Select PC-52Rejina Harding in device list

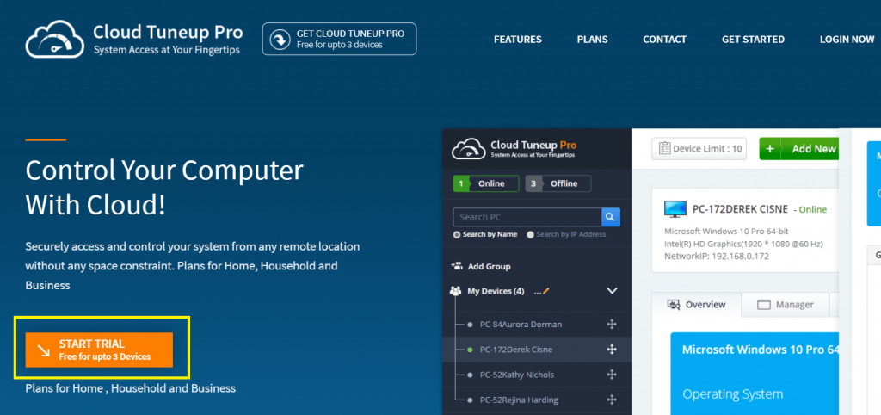[519, 400]
